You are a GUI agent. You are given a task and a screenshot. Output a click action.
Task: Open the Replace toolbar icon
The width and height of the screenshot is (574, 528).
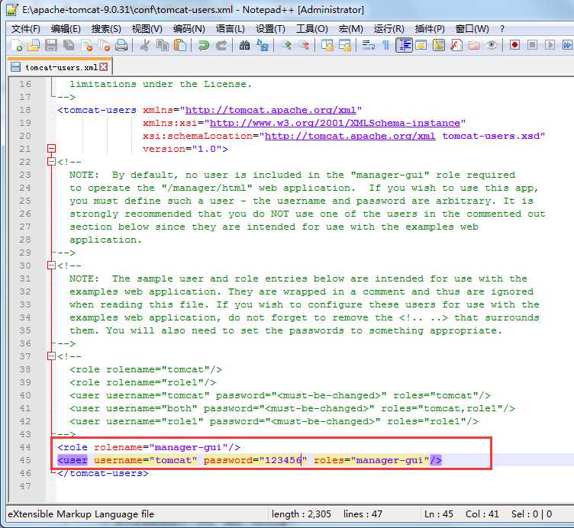pyautogui.click(x=263, y=45)
